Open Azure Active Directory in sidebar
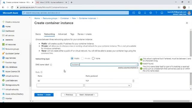The width and height of the screenshot is (192, 108). tap(14, 94)
